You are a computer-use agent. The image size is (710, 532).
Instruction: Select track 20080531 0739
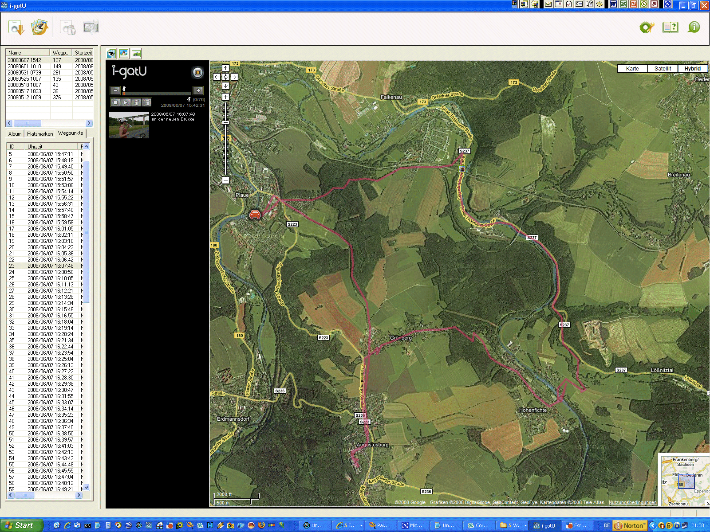[49, 72]
